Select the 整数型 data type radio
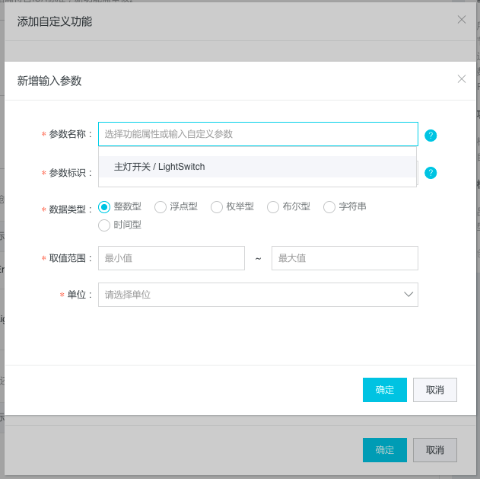 105,206
